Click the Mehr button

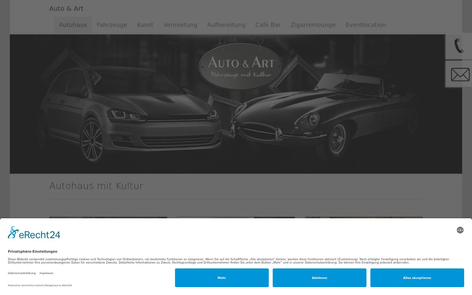pos(222,278)
